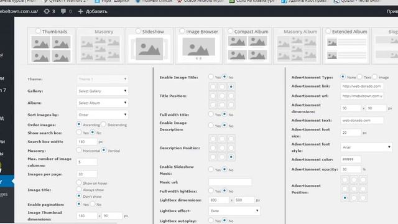
Task: Click the thumbnail width 180 field
Action: 87,216
